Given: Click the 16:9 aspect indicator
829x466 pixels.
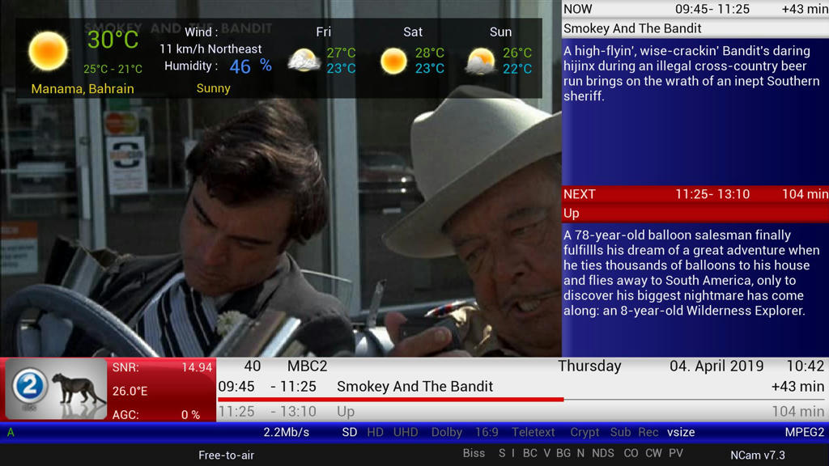Looking at the screenshot, I should pos(487,432).
